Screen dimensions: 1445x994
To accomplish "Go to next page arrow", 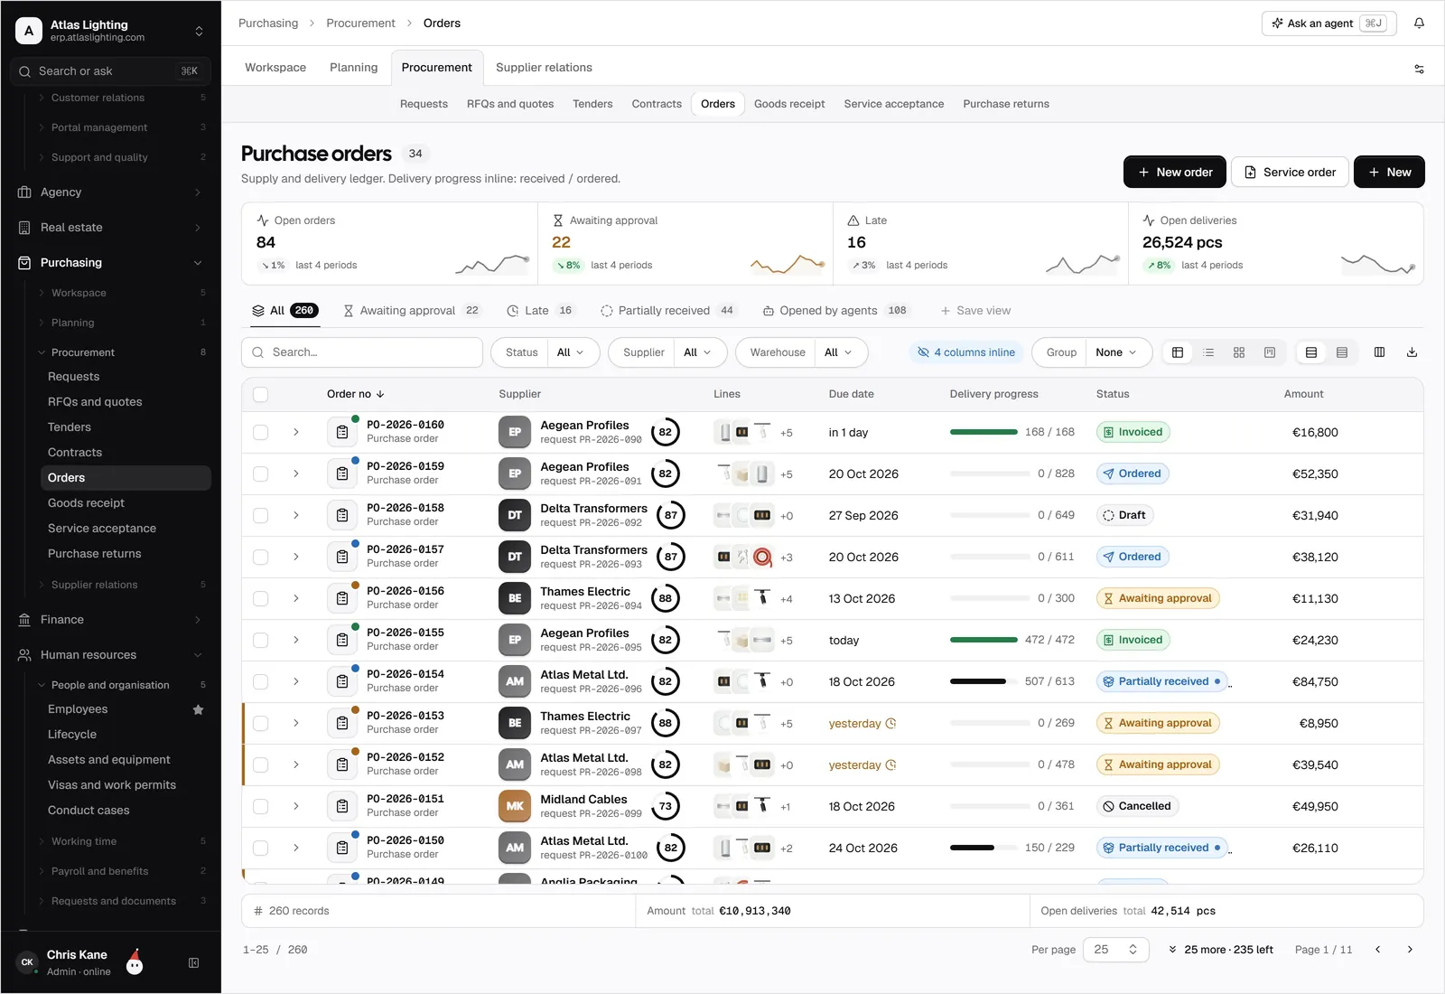I will click(1410, 950).
